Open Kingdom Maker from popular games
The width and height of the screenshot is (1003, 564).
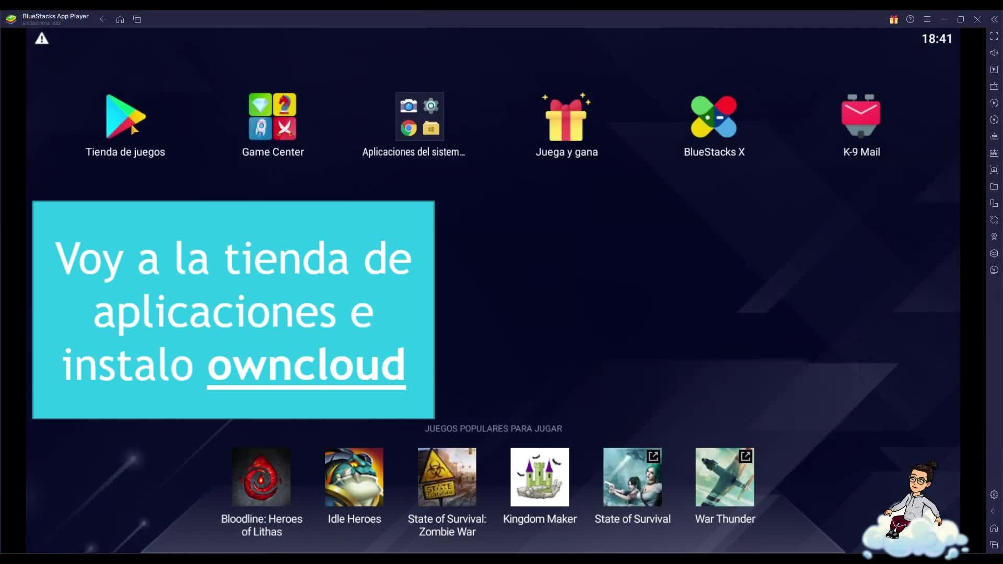point(540,477)
